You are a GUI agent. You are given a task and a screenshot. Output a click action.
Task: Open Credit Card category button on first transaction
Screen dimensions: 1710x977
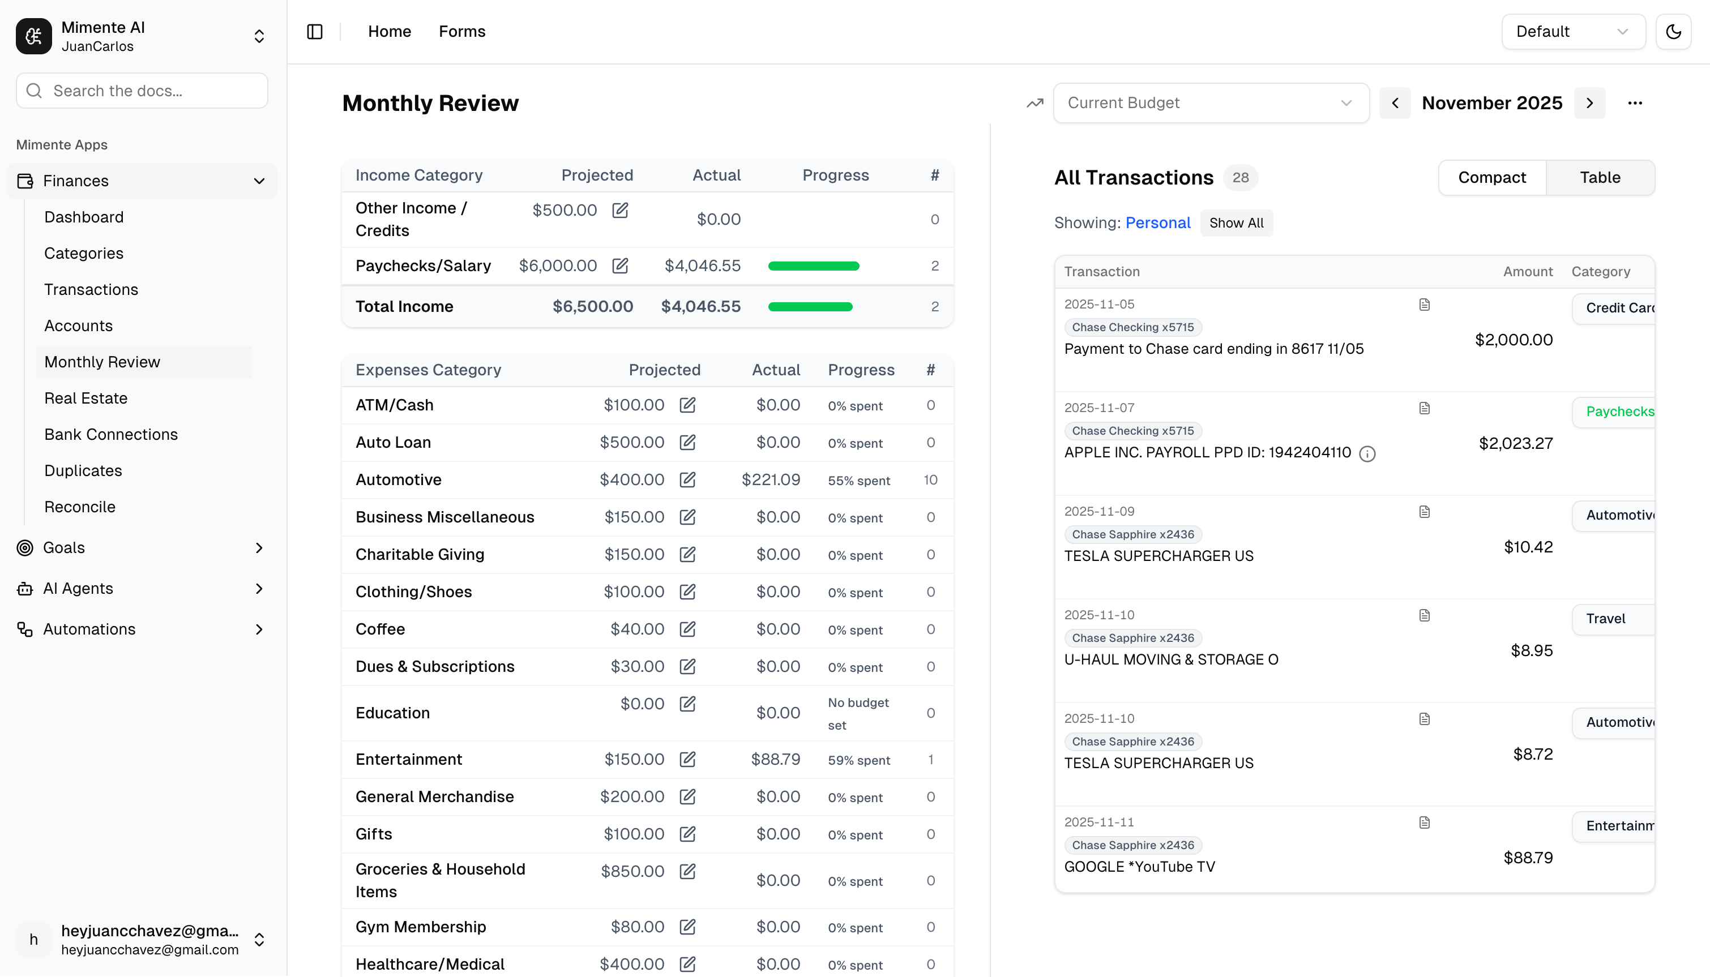pyautogui.click(x=1613, y=308)
